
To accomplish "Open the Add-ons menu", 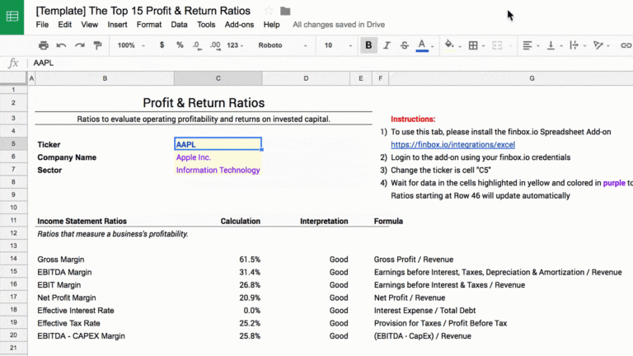I will click(x=239, y=25).
